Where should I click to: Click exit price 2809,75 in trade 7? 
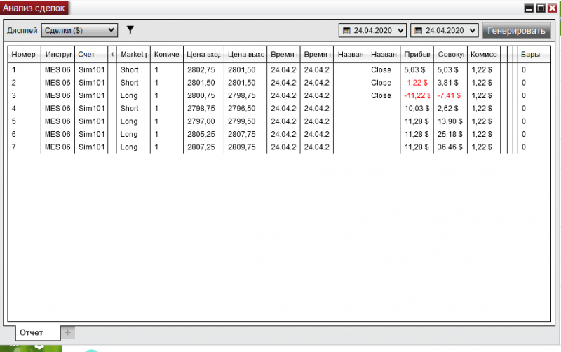242,147
